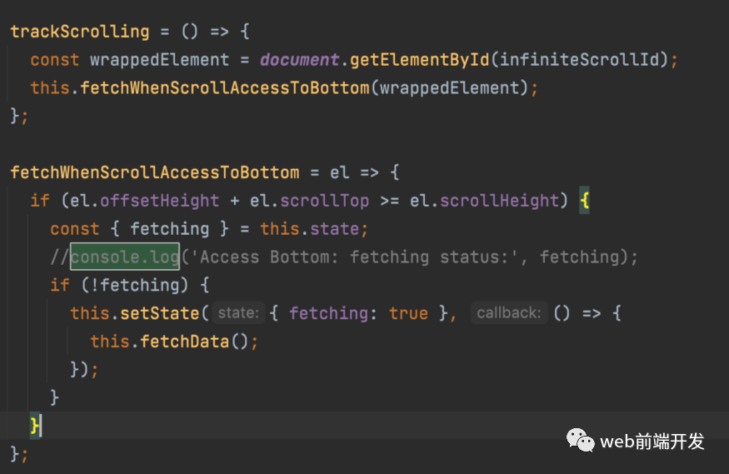
Task: Click the highlighted console.log in the comment
Action: click(x=125, y=257)
